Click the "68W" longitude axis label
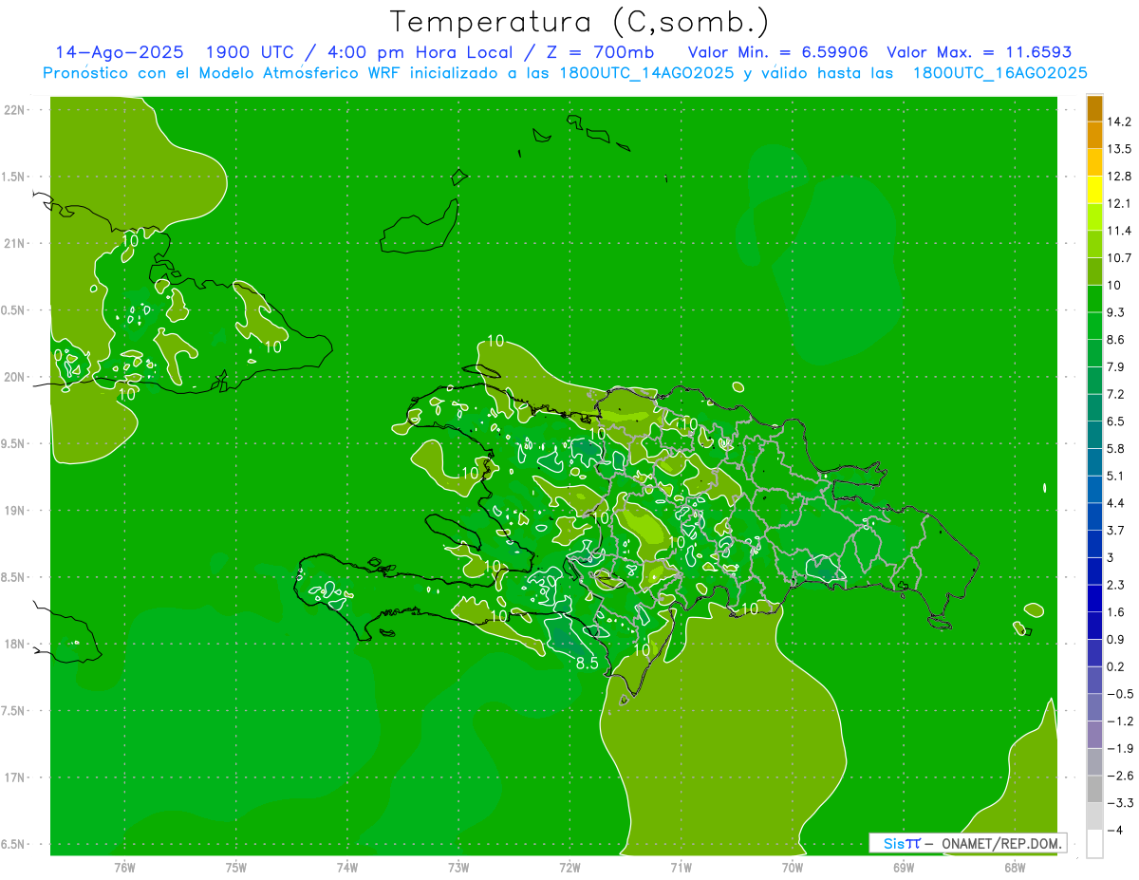 pos(1015,867)
